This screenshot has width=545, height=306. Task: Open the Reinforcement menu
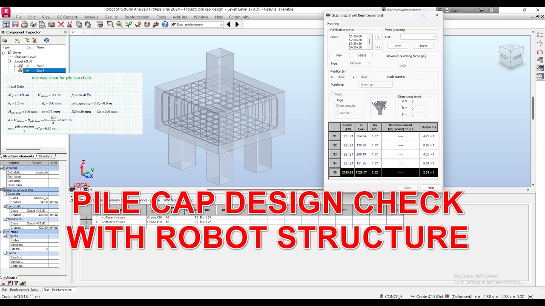pyautogui.click(x=137, y=17)
